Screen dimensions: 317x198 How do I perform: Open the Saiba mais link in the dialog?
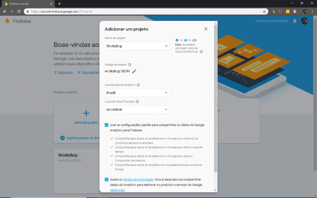pyautogui.click(x=118, y=190)
